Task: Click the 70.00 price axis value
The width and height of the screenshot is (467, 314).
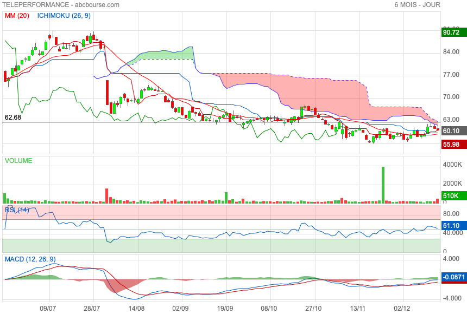Action: point(451,97)
